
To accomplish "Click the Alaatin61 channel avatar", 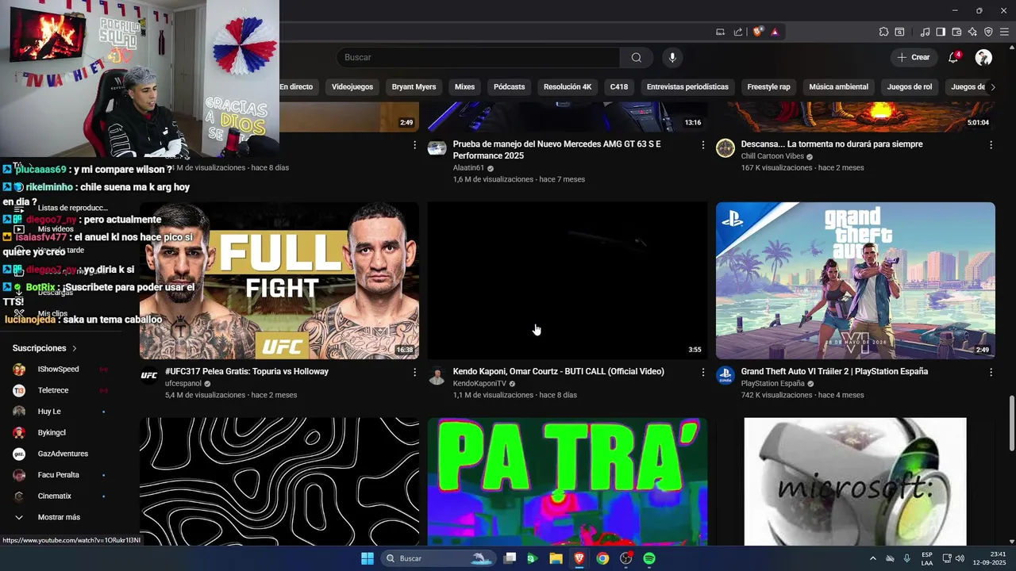I will (437, 148).
